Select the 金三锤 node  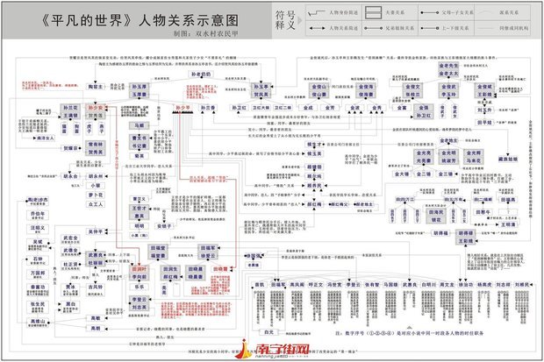446,174
